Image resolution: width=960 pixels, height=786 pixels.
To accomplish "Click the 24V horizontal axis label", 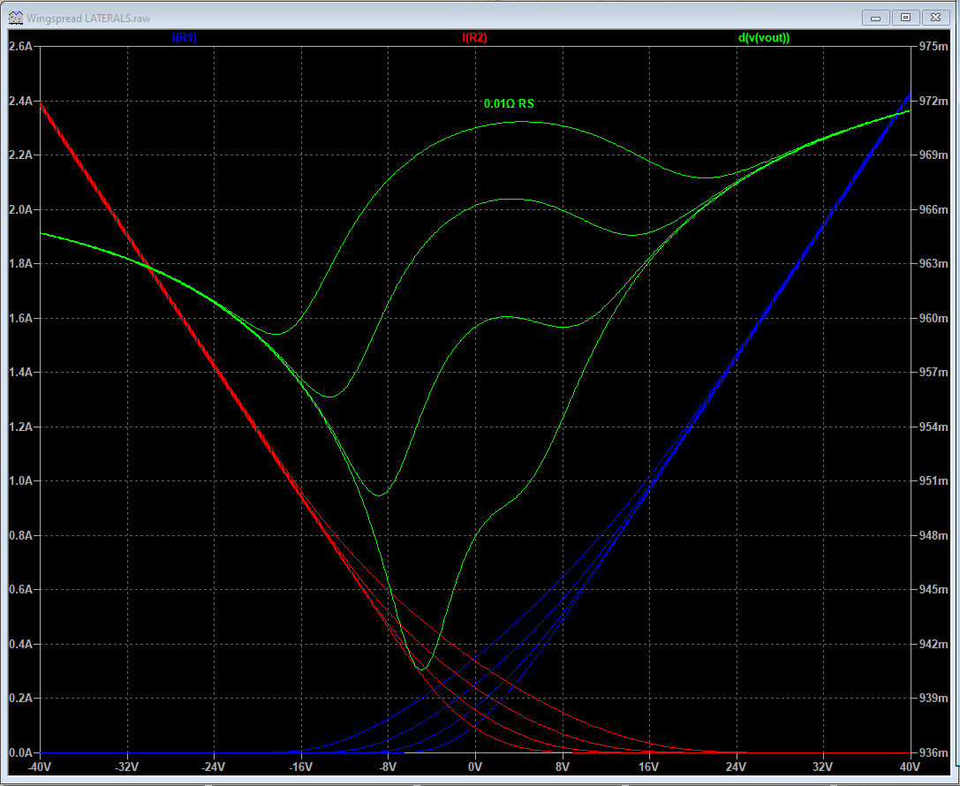I will coord(736,767).
